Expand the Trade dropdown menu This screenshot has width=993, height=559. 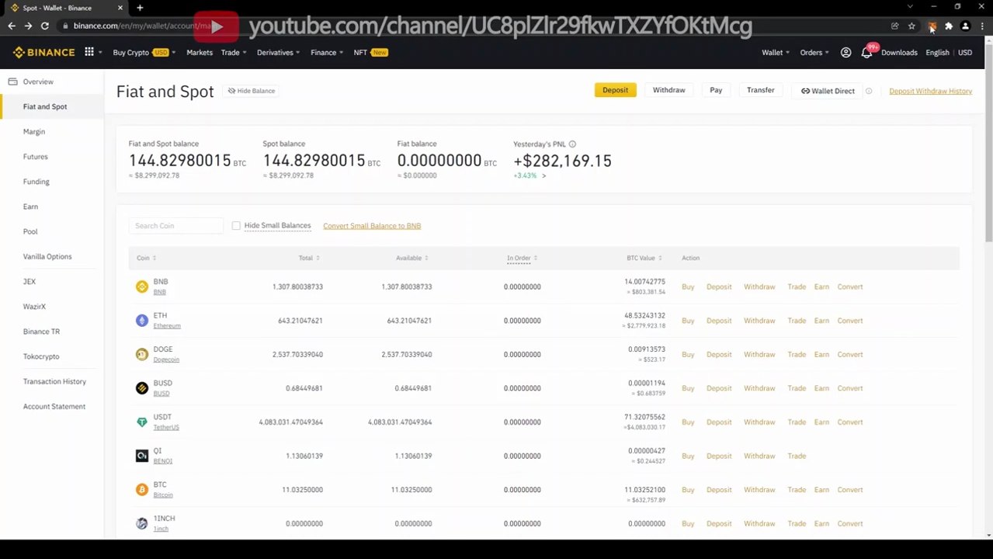pyautogui.click(x=234, y=52)
